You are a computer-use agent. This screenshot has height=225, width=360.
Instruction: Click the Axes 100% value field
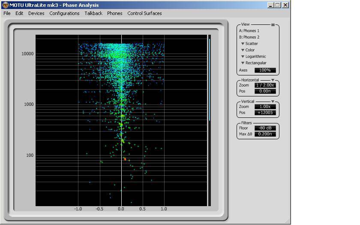pos(265,70)
